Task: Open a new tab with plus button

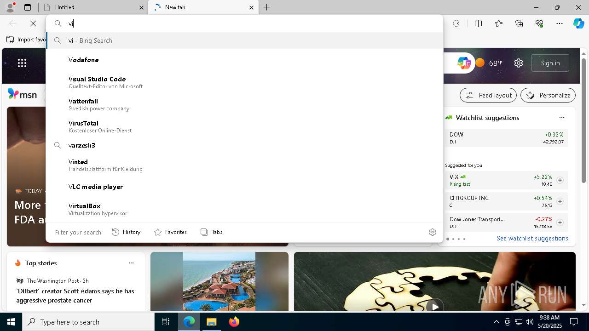Action: pyautogui.click(x=267, y=7)
